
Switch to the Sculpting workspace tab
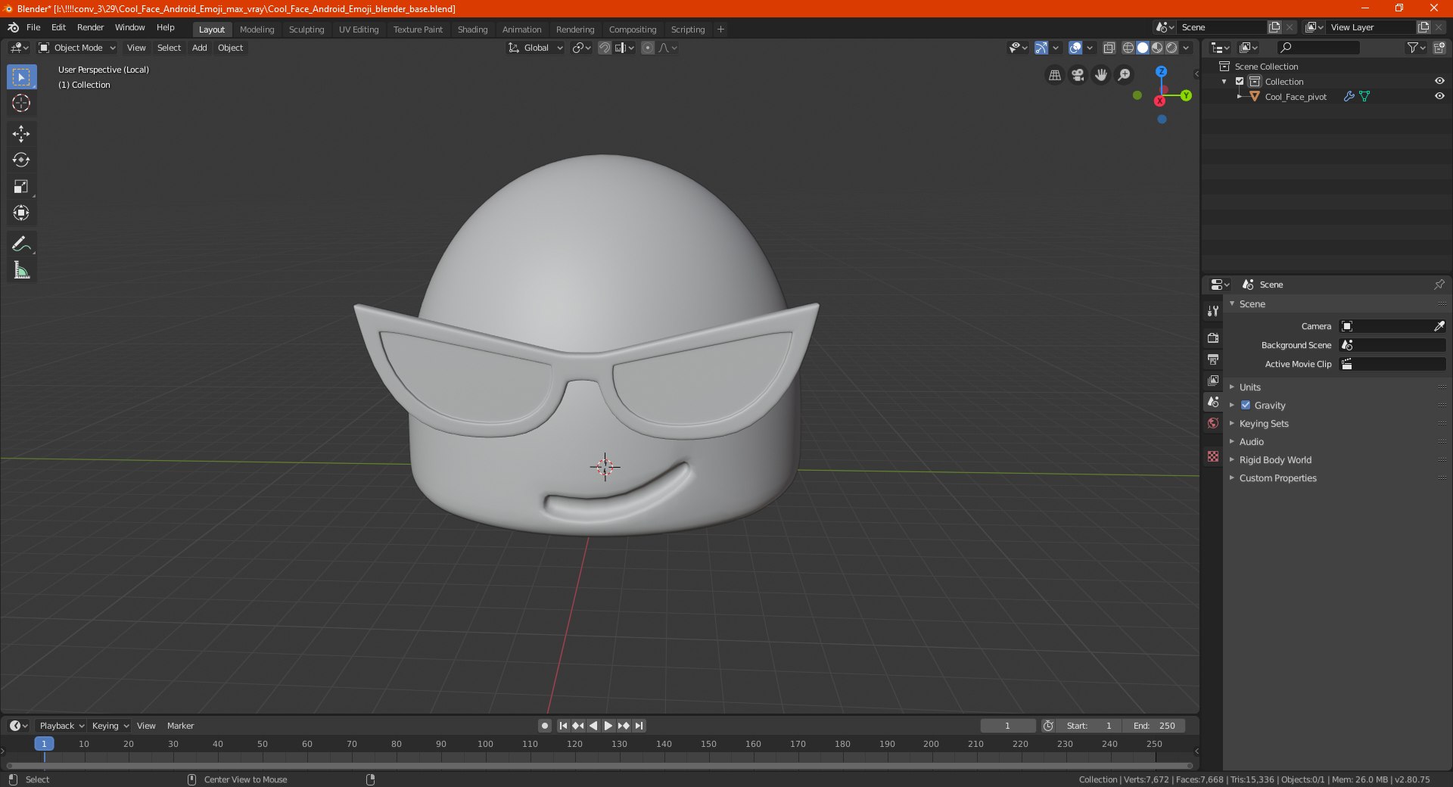[x=306, y=30]
